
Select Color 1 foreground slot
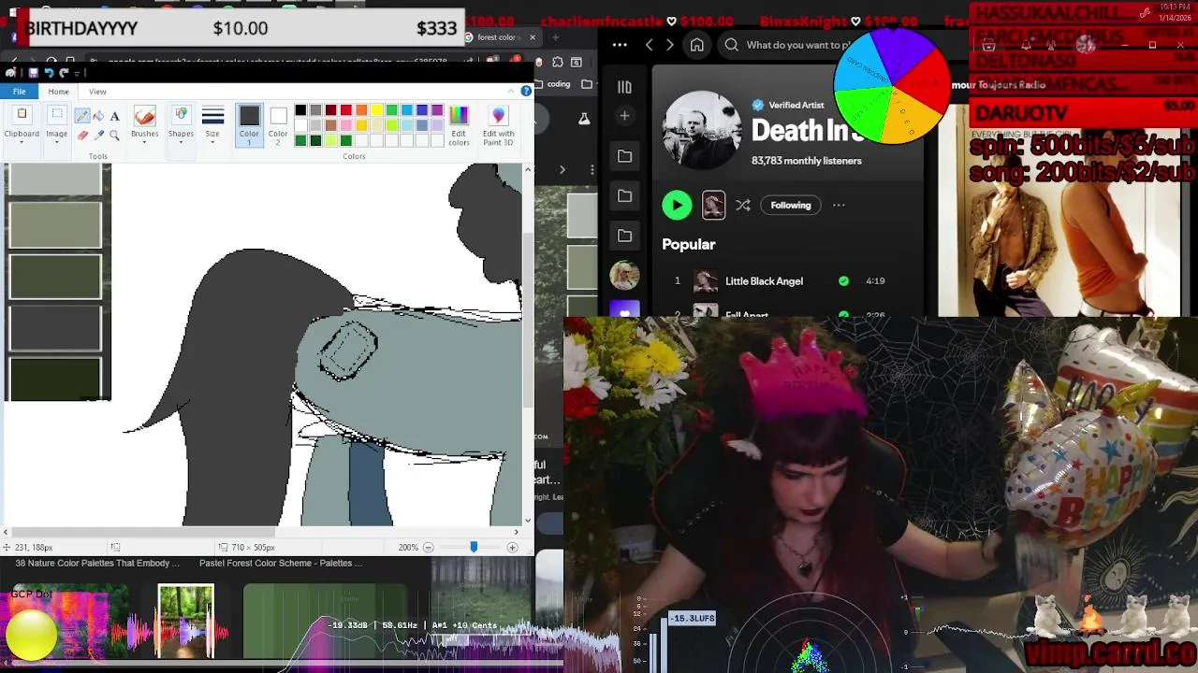(x=249, y=124)
